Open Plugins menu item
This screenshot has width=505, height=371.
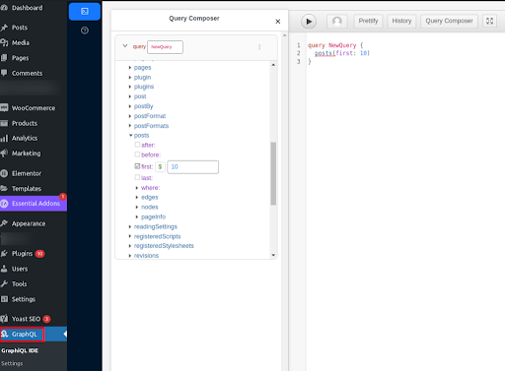(22, 254)
